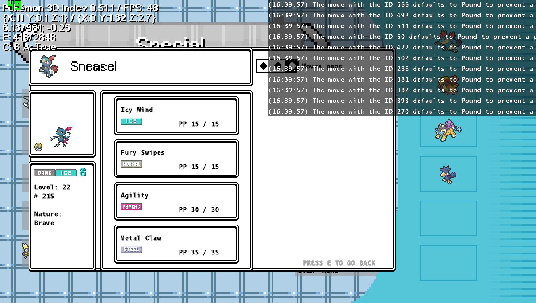Select the Agility move

tap(176, 202)
